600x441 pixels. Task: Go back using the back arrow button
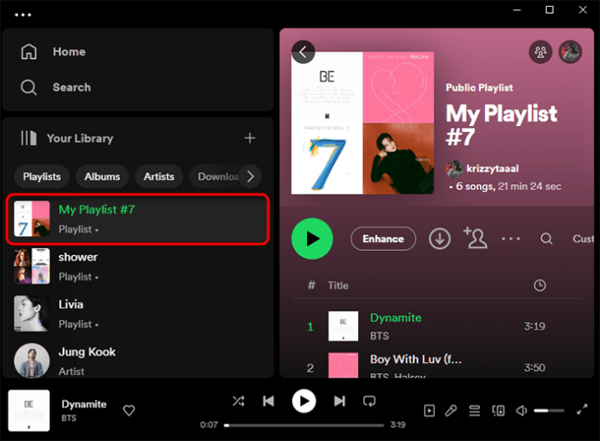pyautogui.click(x=303, y=51)
